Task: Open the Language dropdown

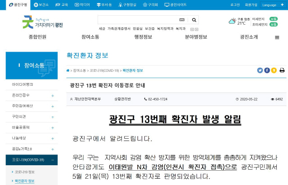Action: (x=271, y=5)
